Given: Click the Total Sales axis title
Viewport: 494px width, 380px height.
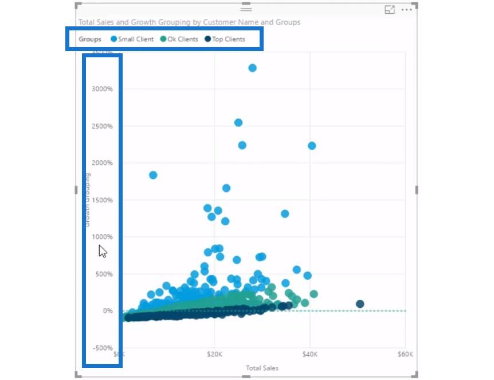Looking at the screenshot, I should [262, 368].
